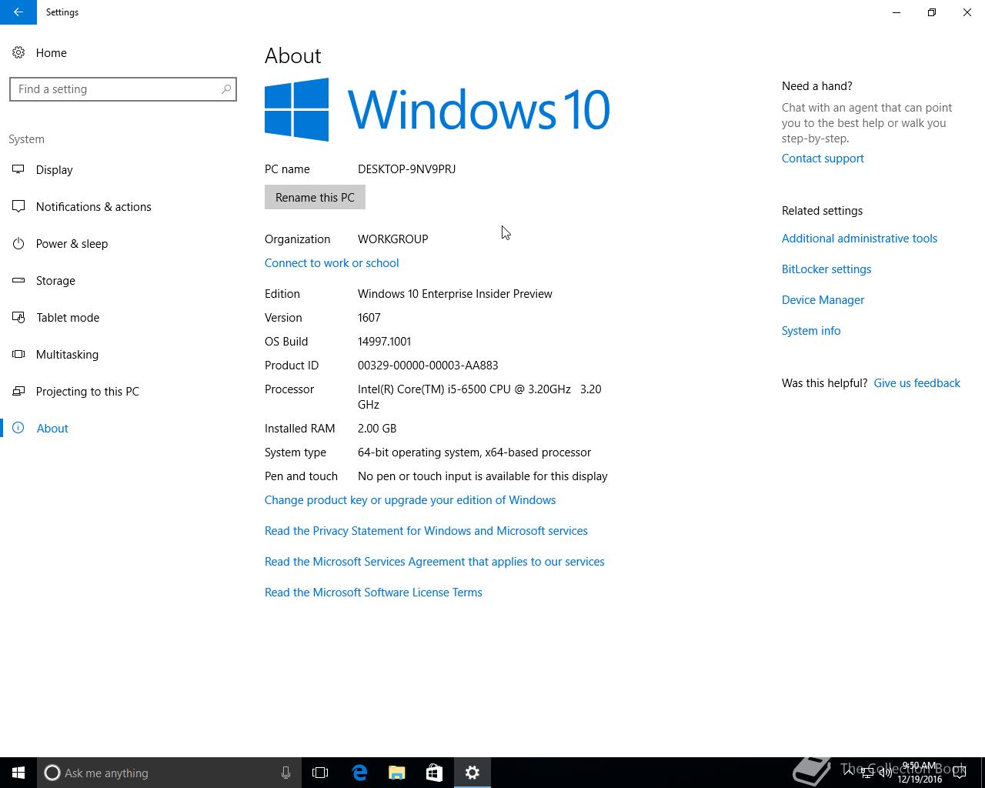Click Contact support link

(x=823, y=159)
